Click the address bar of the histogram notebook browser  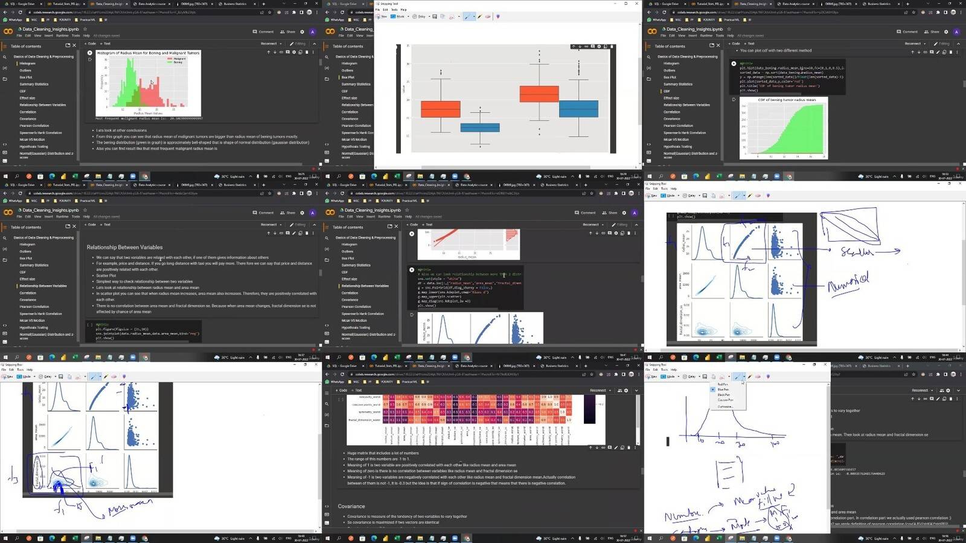coord(121,12)
